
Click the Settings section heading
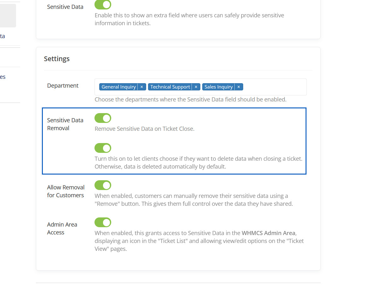pyautogui.click(x=57, y=59)
